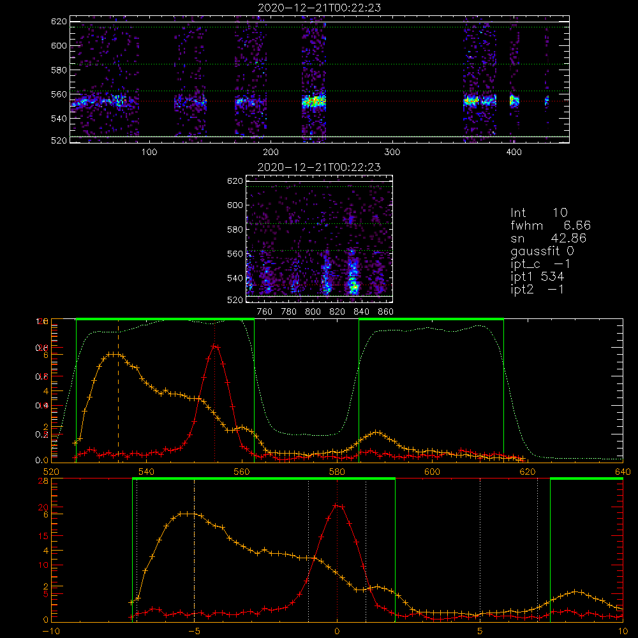
Task: Click the top panel timestamp title 2020-12-21T00:22:23
Action: (319, 8)
